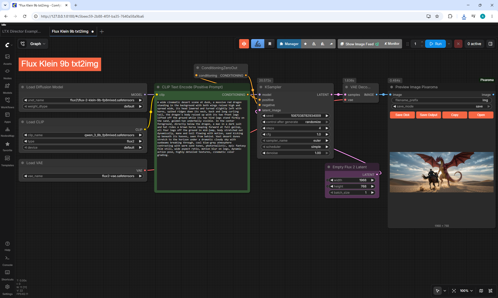Click the orange audio-bars toolbar icon
498x298 pixels.
pos(244,44)
